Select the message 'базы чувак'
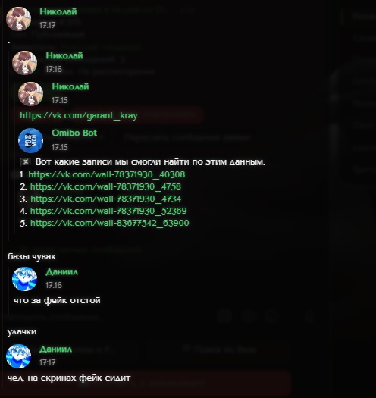The height and width of the screenshot is (398, 376). click(x=32, y=257)
